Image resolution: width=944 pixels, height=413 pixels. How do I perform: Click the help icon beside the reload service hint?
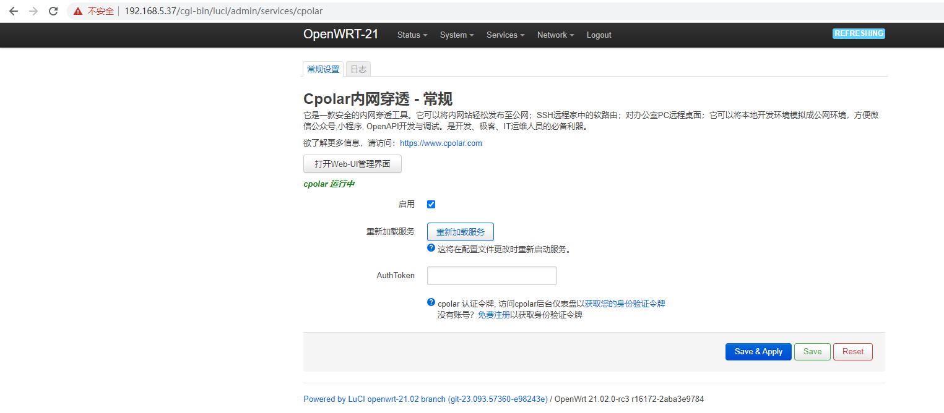coord(431,248)
